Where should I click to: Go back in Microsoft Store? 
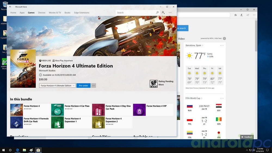click(10, 7)
